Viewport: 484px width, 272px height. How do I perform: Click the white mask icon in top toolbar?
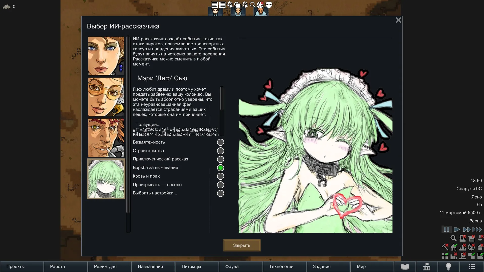pyautogui.click(x=269, y=5)
